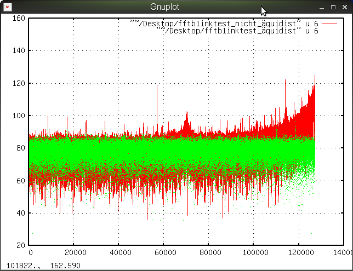This screenshot has height=271, width=353.
Task: Click the 120000 label on the x-axis
Action: coord(298,253)
